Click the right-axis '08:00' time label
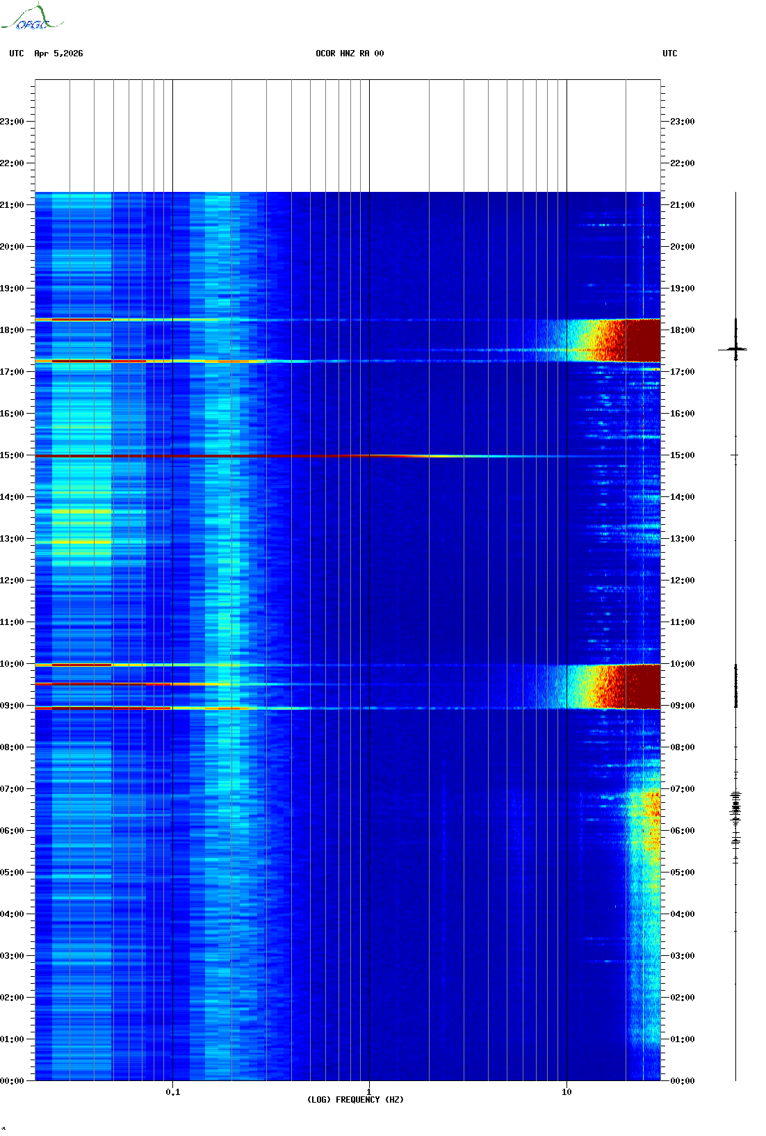The image size is (766, 1136). pyautogui.click(x=682, y=747)
